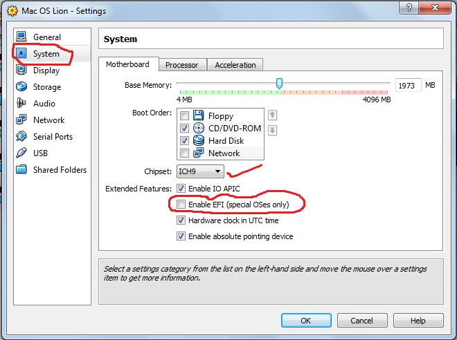457x340 pixels.
Task: Select Display category label
Action: 46,70
